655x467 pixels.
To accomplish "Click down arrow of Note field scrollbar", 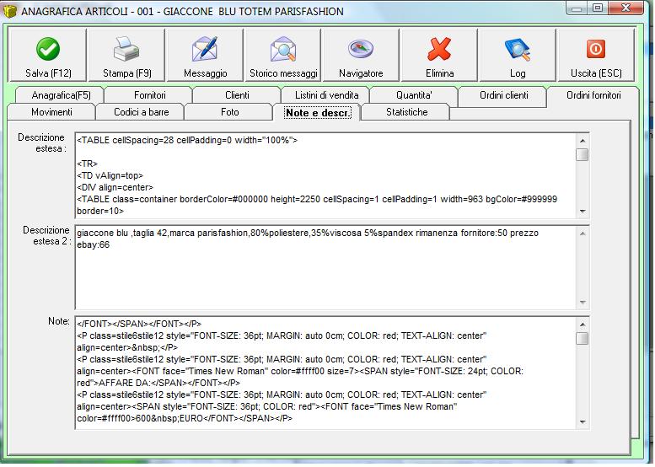I will pyautogui.click(x=583, y=422).
